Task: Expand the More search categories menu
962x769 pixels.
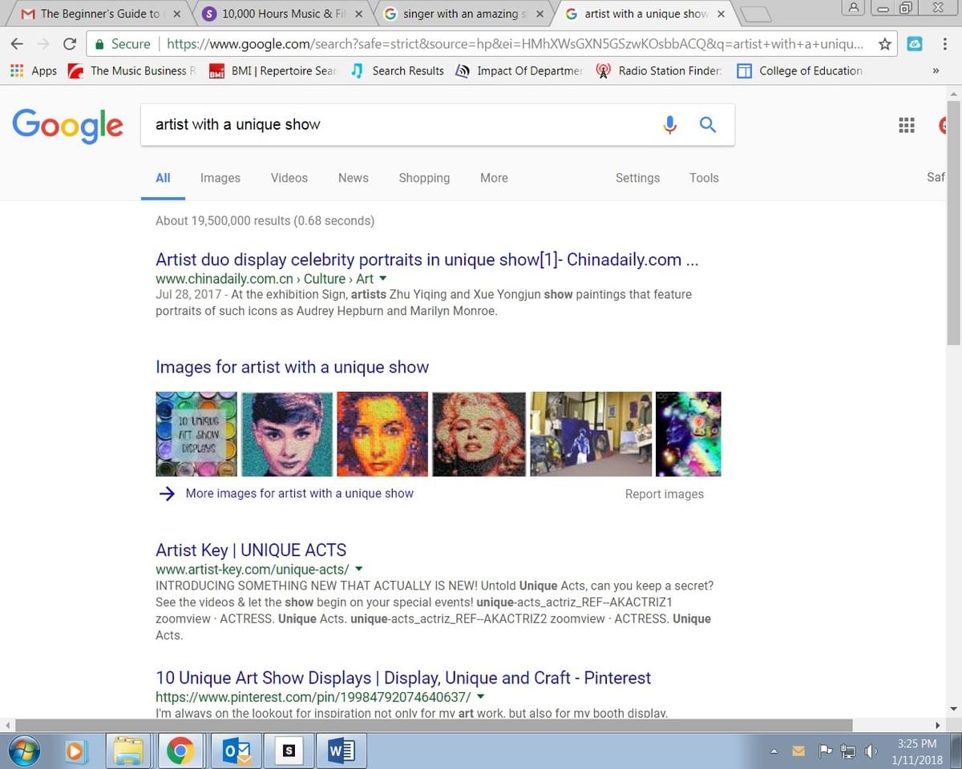Action: point(494,178)
